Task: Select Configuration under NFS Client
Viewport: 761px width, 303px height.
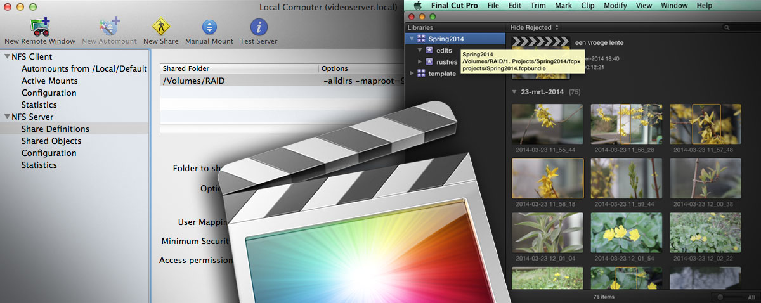Action: (49, 93)
